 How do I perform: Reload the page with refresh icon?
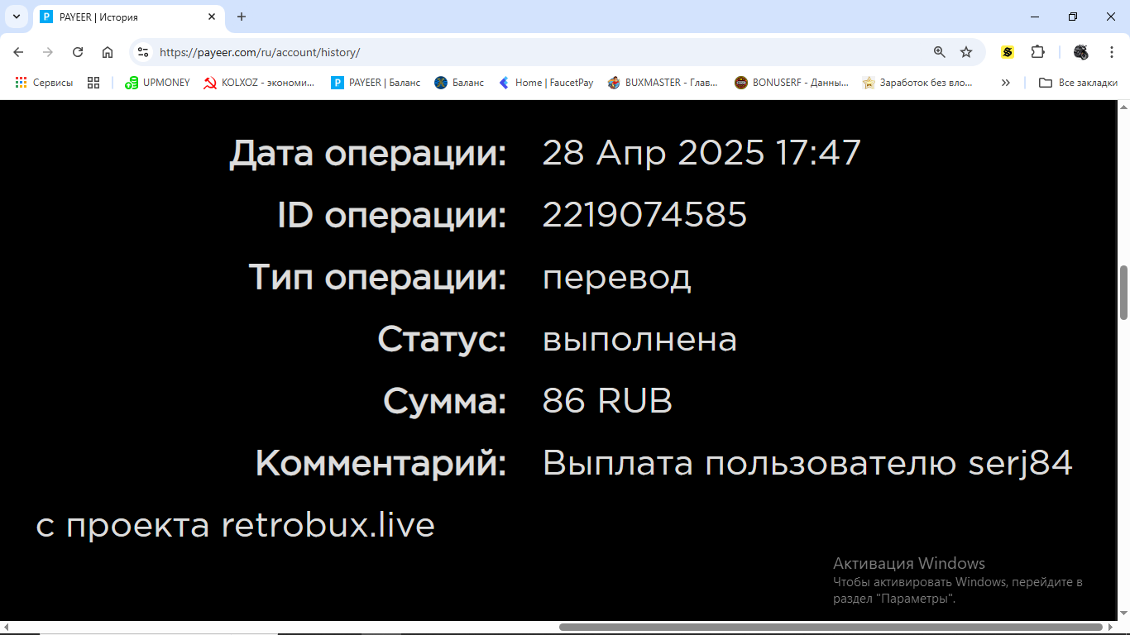(x=78, y=52)
